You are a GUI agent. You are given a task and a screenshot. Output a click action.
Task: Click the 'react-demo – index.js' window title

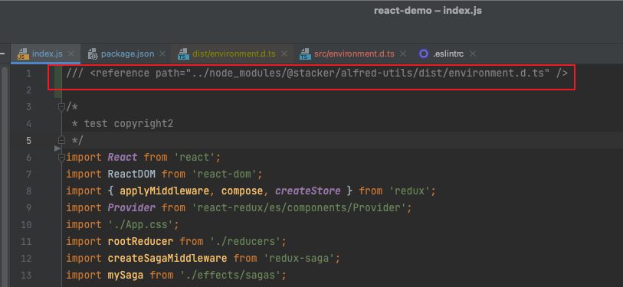[x=428, y=11]
